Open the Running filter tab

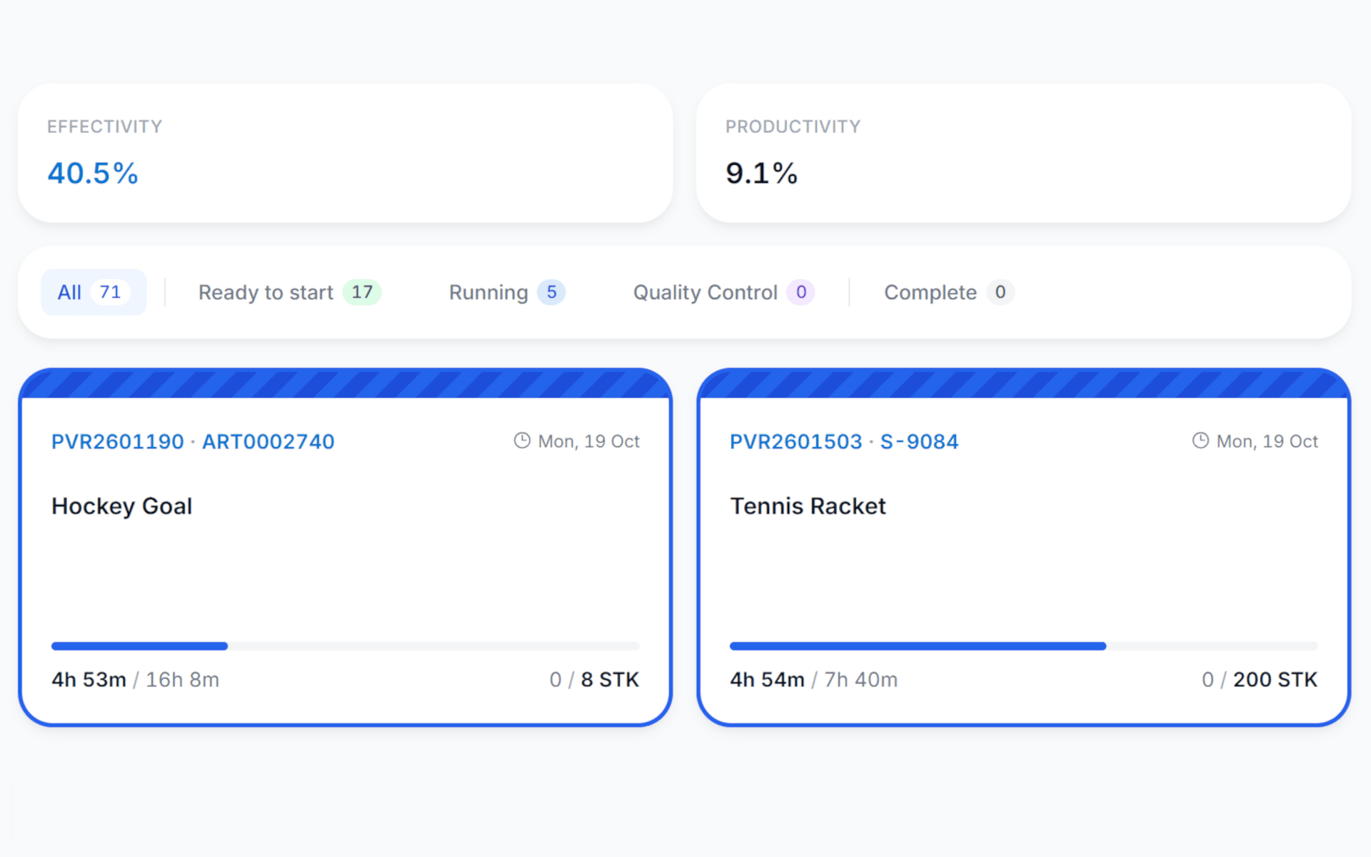[x=506, y=292]
